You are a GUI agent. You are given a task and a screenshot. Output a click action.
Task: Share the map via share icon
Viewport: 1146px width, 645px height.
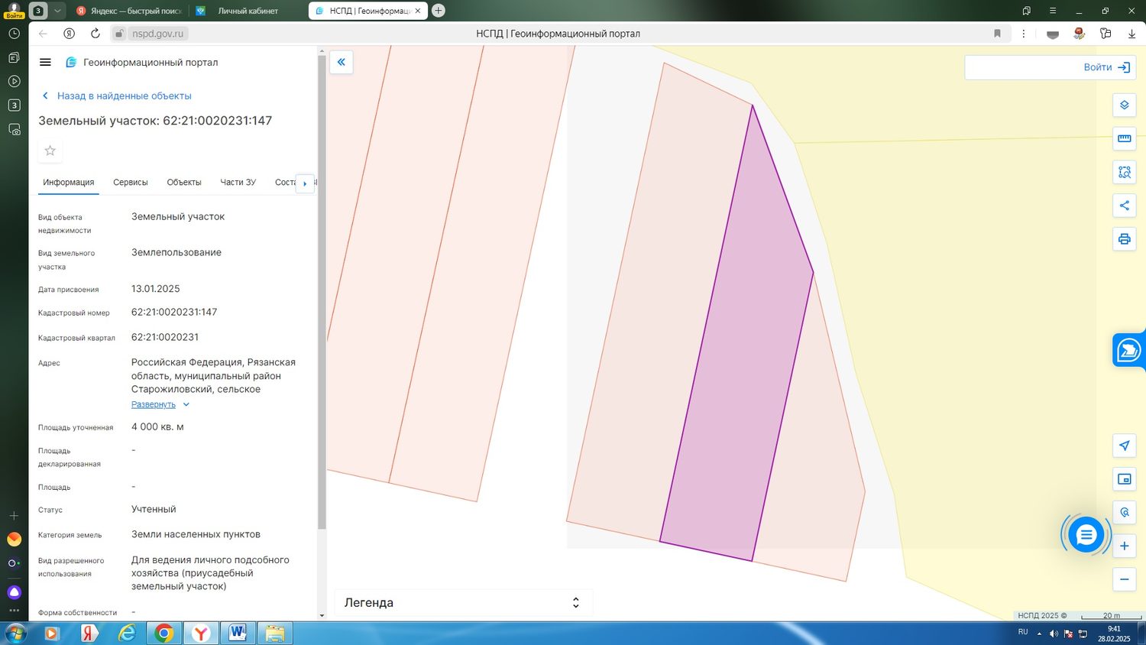(1124, 206)
